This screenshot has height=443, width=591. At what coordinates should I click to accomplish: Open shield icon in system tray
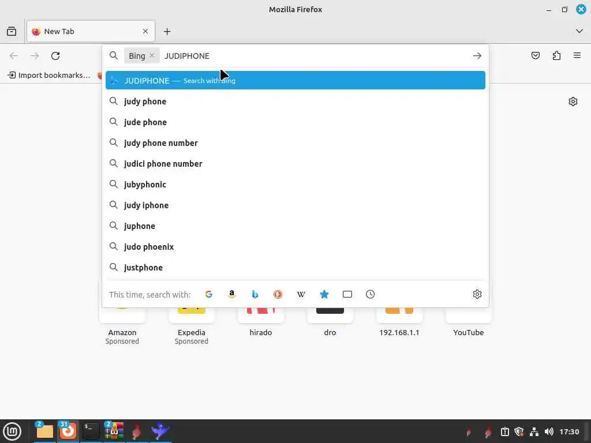pos(519,431)
